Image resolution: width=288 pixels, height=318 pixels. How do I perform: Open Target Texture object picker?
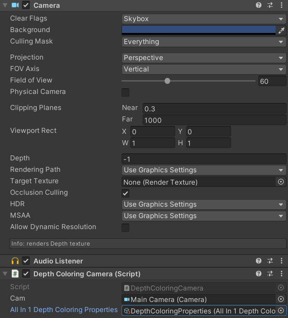coord(281,182)
